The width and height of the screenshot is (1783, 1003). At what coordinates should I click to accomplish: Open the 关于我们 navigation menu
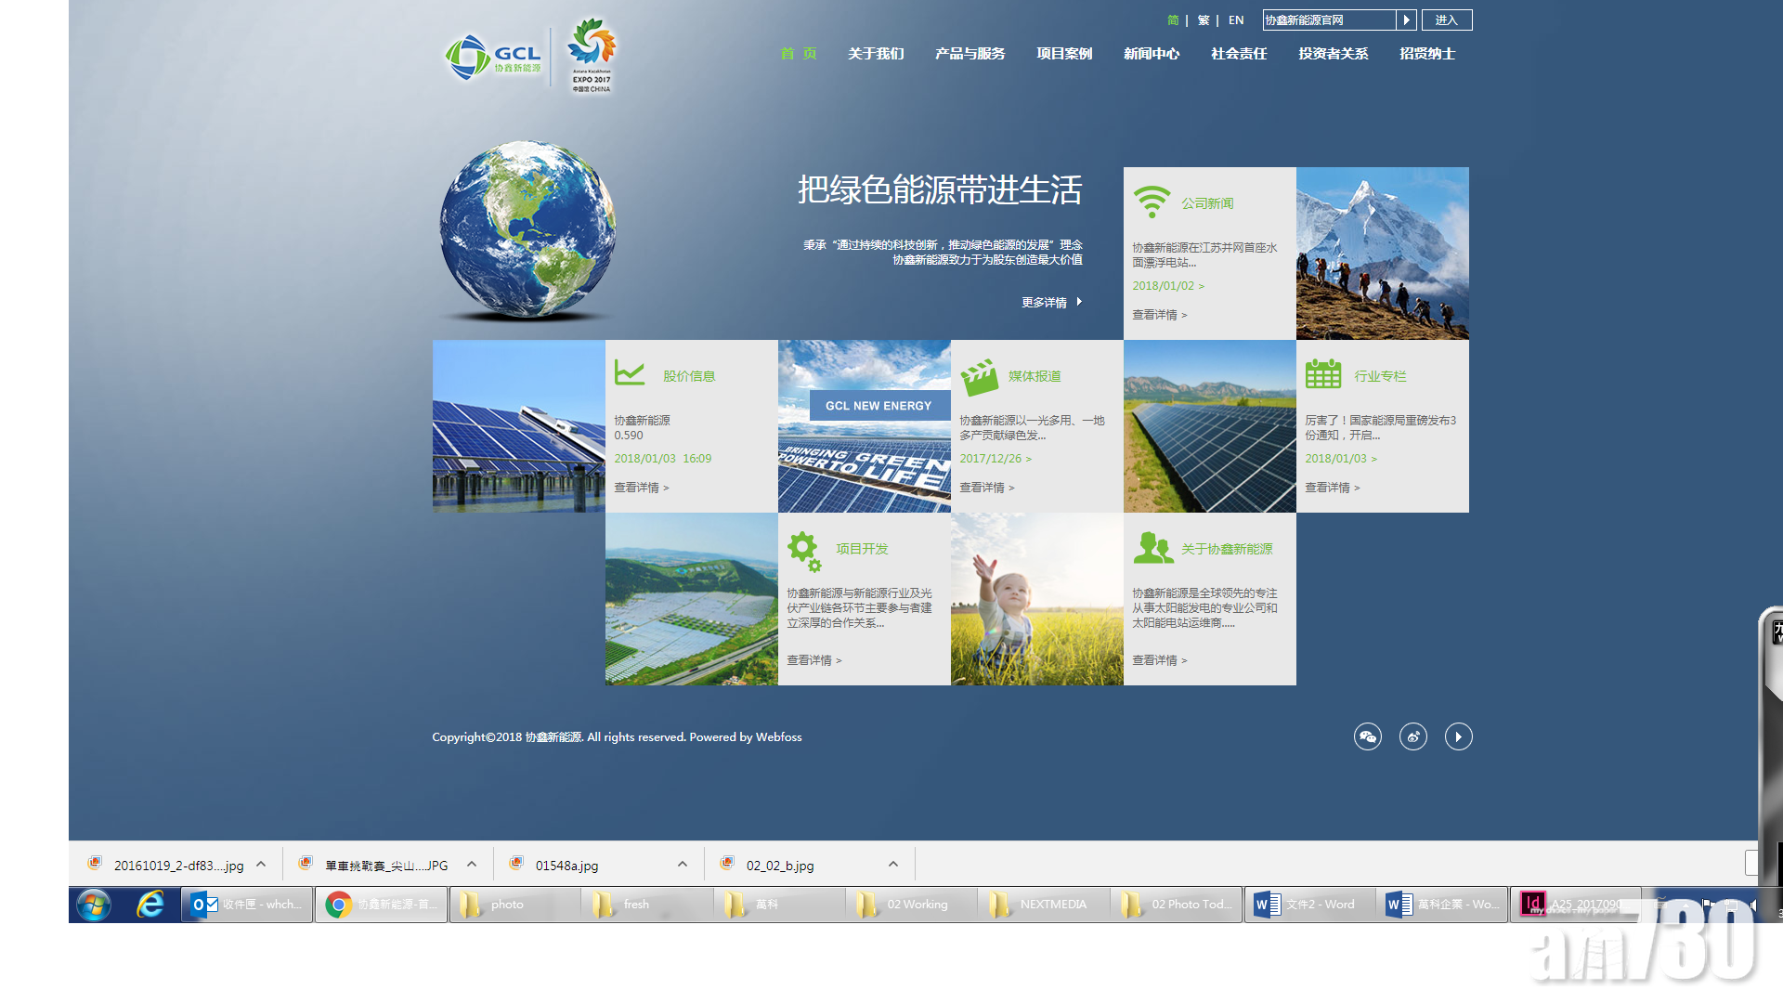coord(875,54)
